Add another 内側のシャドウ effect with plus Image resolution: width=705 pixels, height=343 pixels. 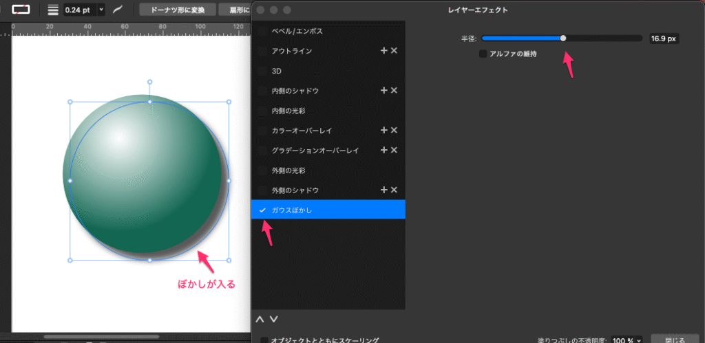pos(383,91)
